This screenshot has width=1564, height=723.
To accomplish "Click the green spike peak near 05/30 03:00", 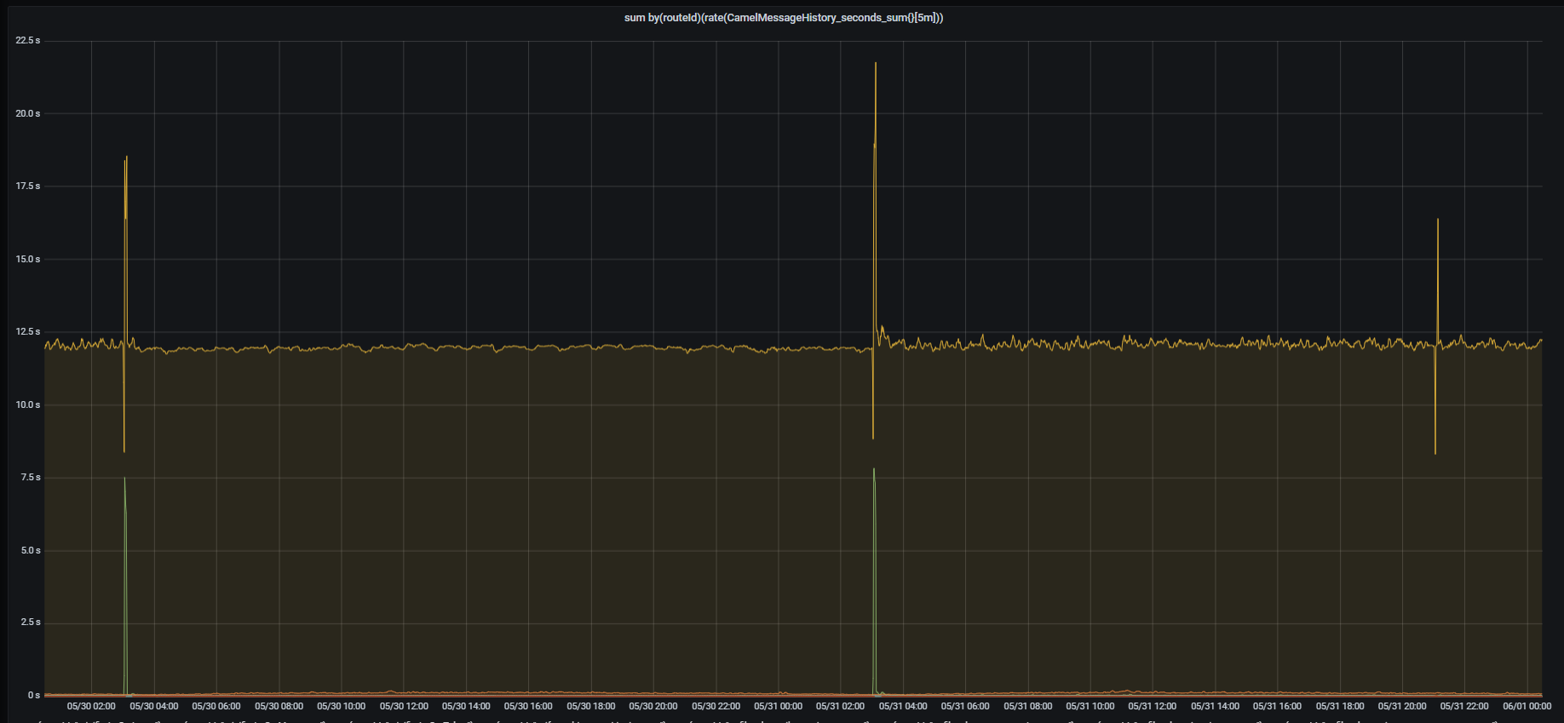I will click(124, 479).
